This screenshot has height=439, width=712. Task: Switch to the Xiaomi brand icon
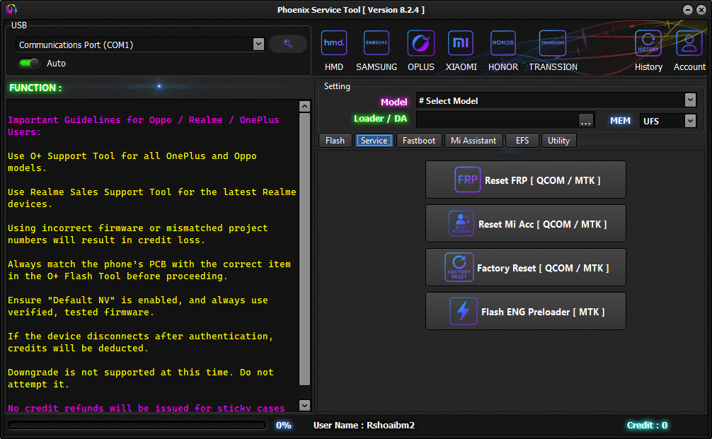461,44
